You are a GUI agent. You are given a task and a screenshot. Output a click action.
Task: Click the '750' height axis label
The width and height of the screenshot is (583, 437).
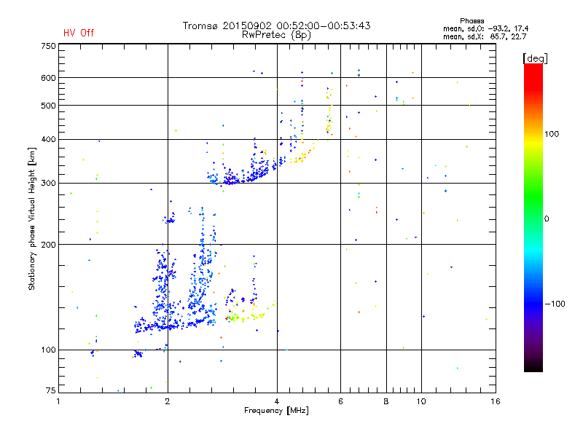coord(48,46)
